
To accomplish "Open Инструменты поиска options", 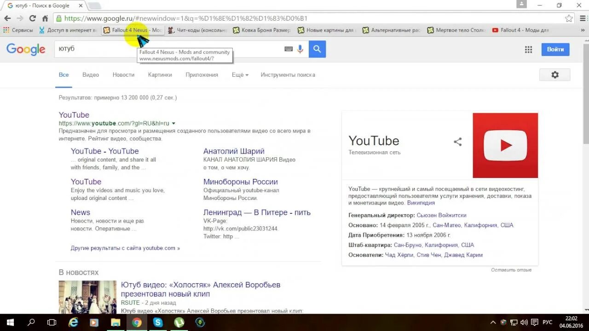I will click(x=288, y=75).
